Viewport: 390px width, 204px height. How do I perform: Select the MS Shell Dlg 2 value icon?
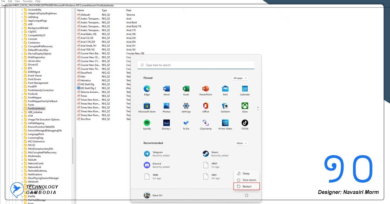78,88
